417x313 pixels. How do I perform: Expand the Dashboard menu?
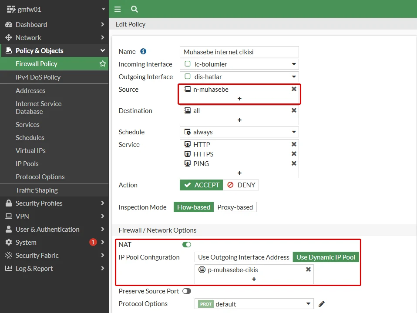54,24
